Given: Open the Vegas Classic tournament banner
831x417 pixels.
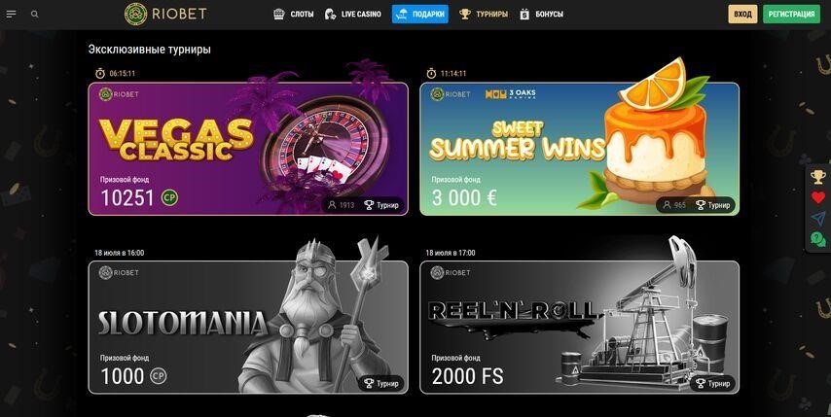Looking at the screenshot, I should point(248,149).
